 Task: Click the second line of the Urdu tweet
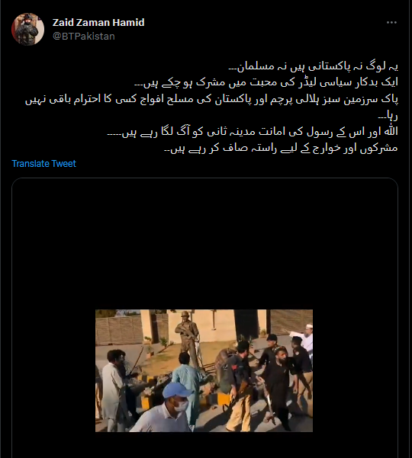click(266, 82)
